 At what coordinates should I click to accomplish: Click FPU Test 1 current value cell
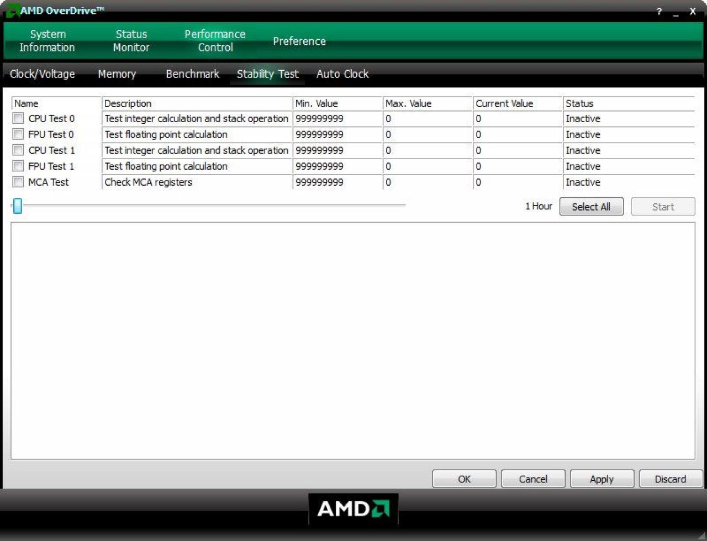coord(518,166)
